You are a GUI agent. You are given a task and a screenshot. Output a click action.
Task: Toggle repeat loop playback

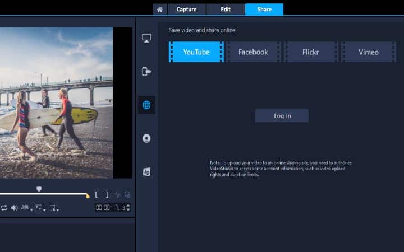tap(4, 208)
